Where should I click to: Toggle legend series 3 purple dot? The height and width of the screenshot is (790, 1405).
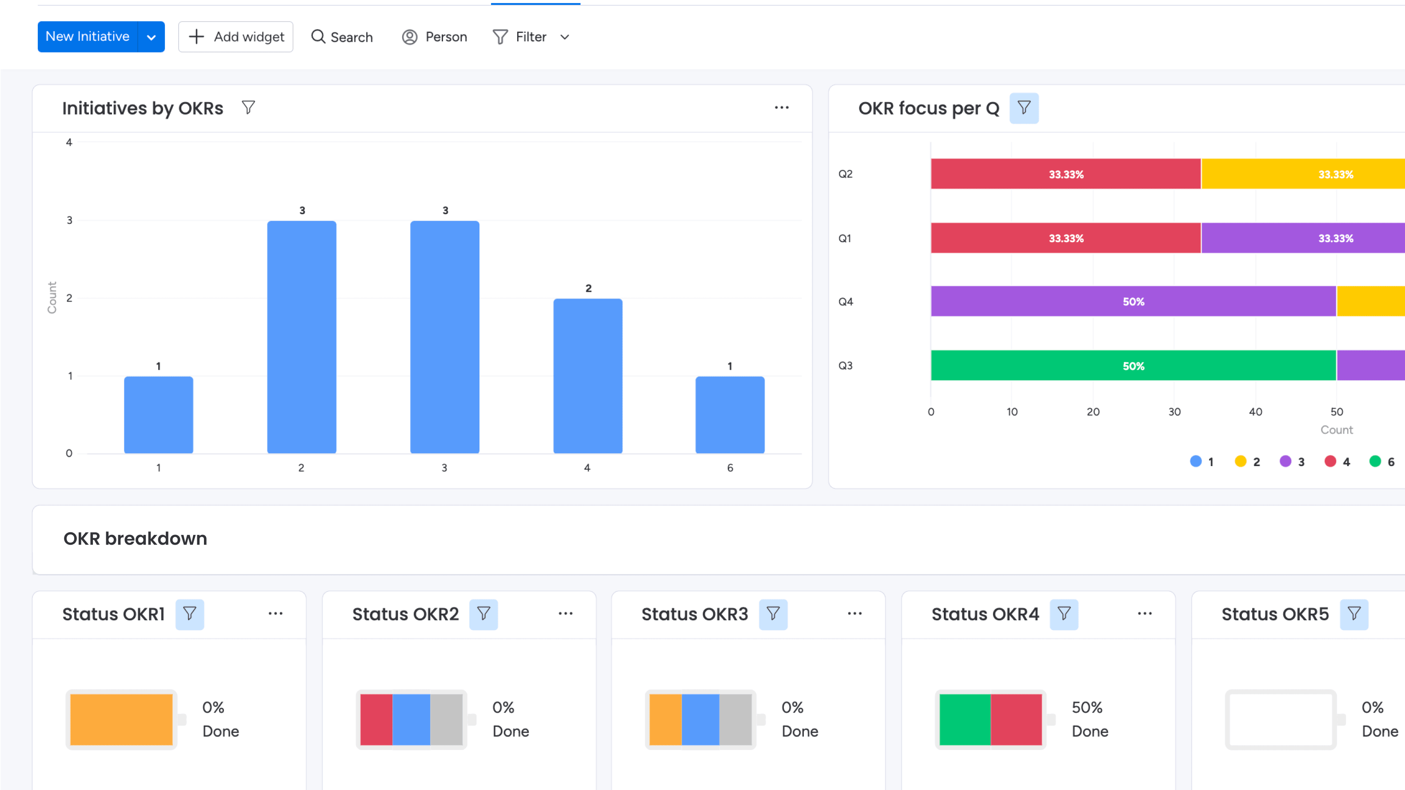(1285, 462)
